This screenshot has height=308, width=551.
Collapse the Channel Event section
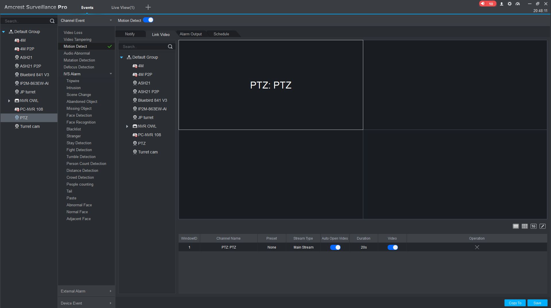(x=111, y=20)
